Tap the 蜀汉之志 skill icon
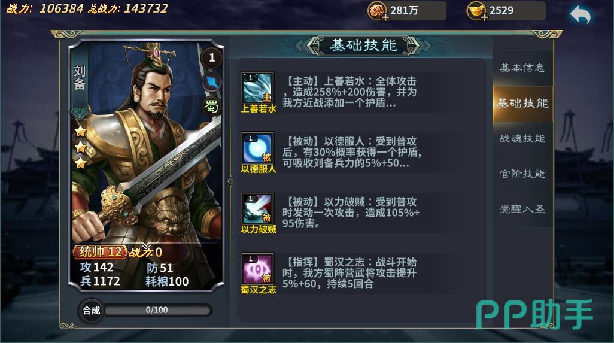The height and width of the screenshot is (343, 614). tap(258, 269)
